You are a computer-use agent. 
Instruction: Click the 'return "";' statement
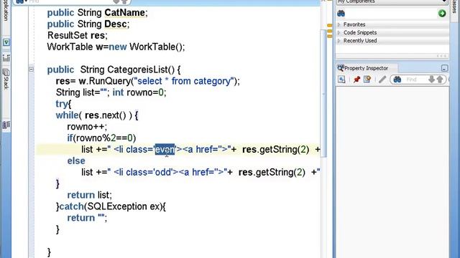coord(87,218)
